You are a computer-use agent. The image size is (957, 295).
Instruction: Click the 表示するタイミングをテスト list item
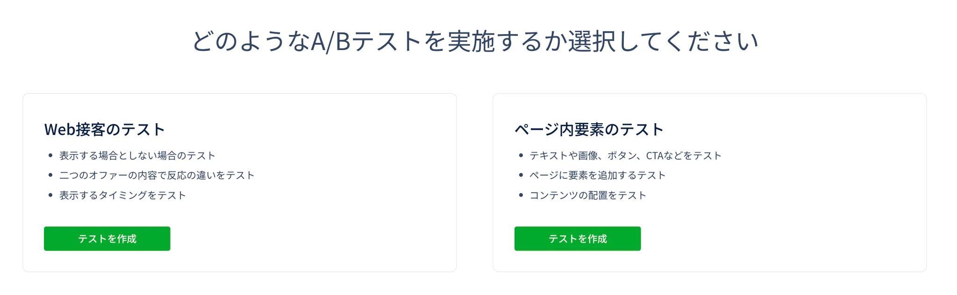point(122,195)
